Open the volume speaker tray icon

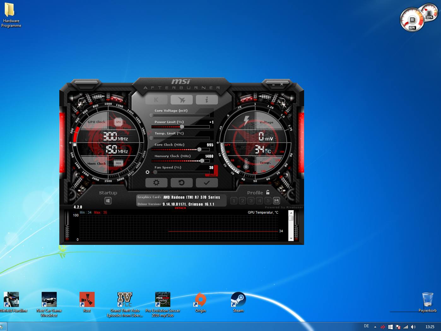tap(413, 327)
